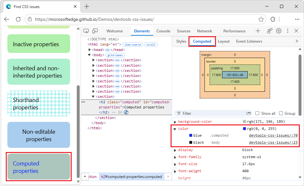Viewport: 304px width, 186px height.
Task: Select the h2 class="computed" DOM node
Action: [126, 107]
